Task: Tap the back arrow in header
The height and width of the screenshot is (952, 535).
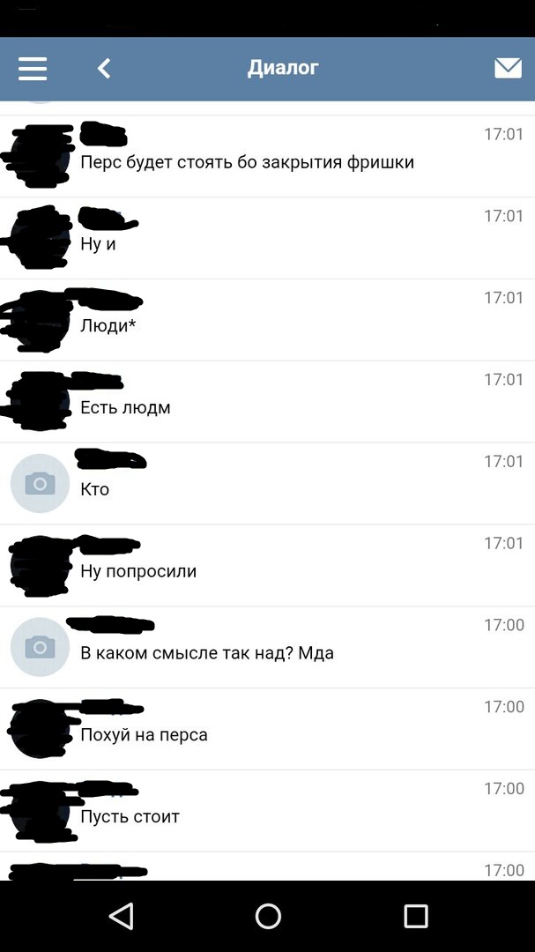Action: (x=105, y=69)
